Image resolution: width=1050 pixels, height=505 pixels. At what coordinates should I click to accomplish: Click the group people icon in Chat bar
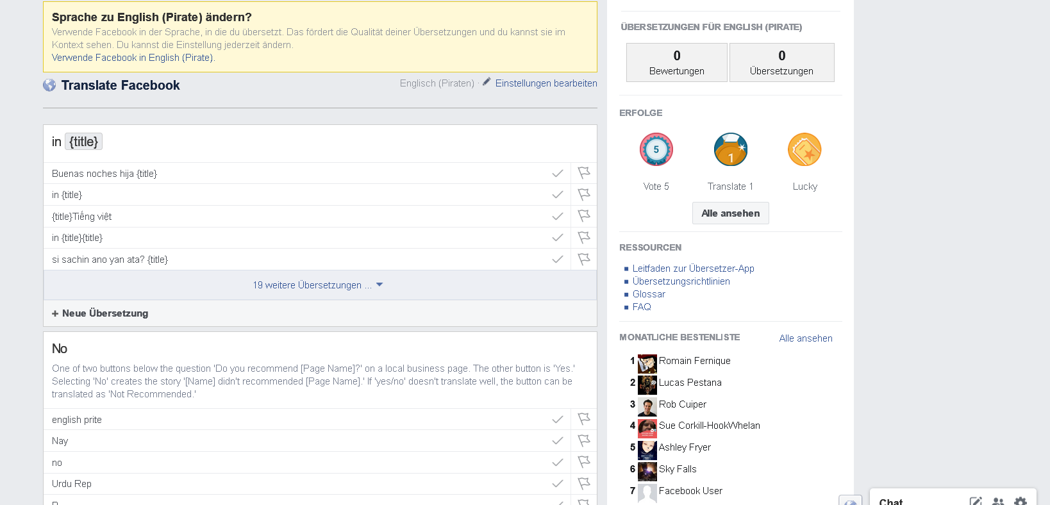coord(998,501)
